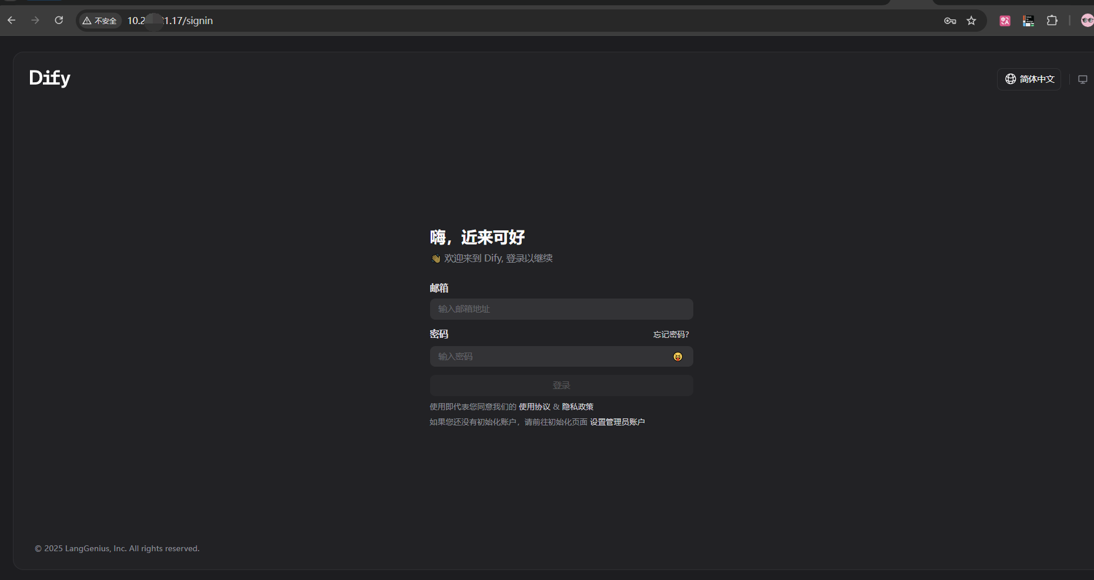The width and height of the screenshot is (1094, 580).
Task: Click the browser forward arrow
Action: tap(35, 21)
